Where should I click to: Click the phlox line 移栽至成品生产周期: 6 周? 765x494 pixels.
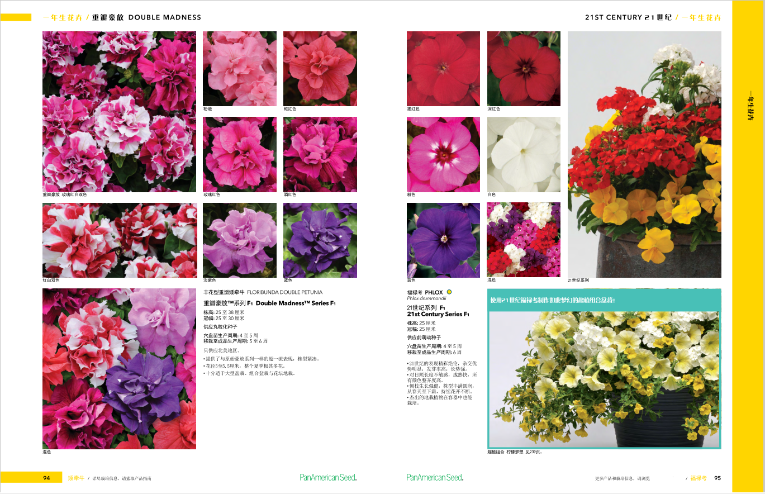coord(434,353)
